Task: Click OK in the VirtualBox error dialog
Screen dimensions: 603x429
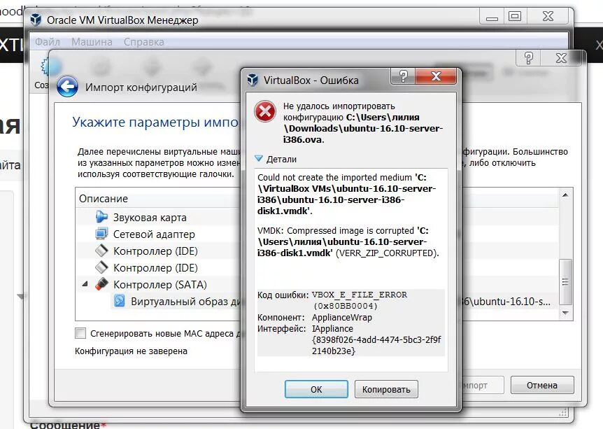Action: coord(316,389)
